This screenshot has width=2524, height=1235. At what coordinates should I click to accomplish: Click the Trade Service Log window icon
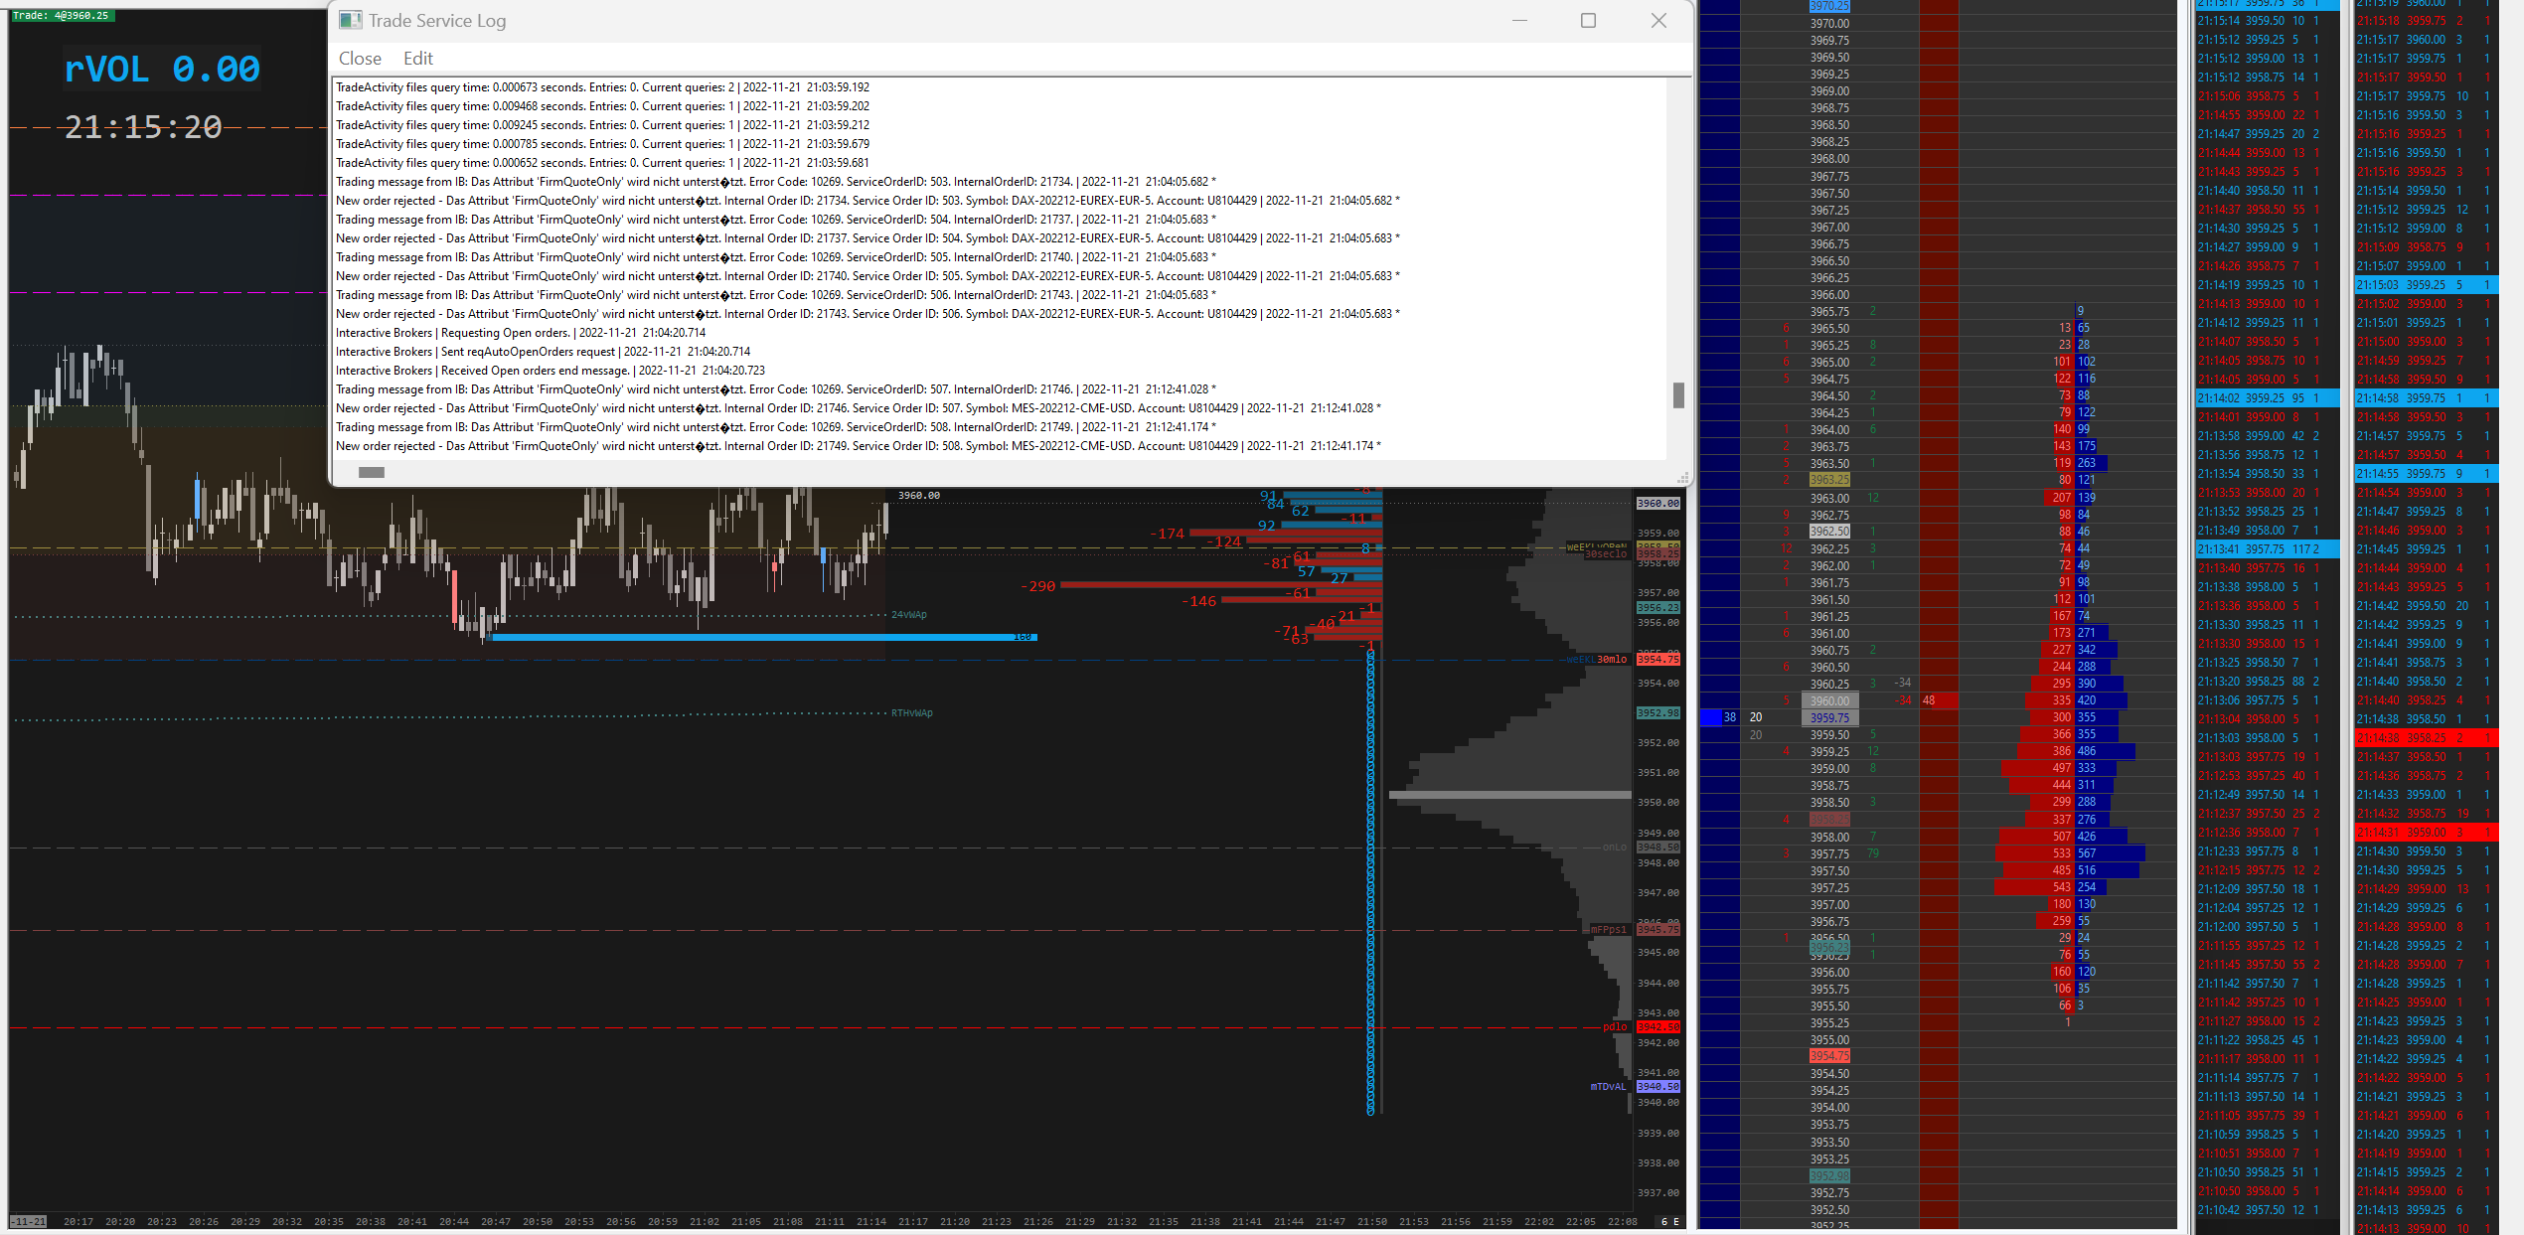coord(350,20)
